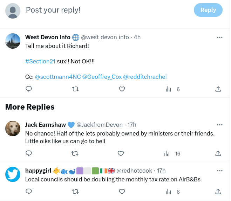Reply to West Devon Info's post
231x201 pixels.
pos(29,89)
